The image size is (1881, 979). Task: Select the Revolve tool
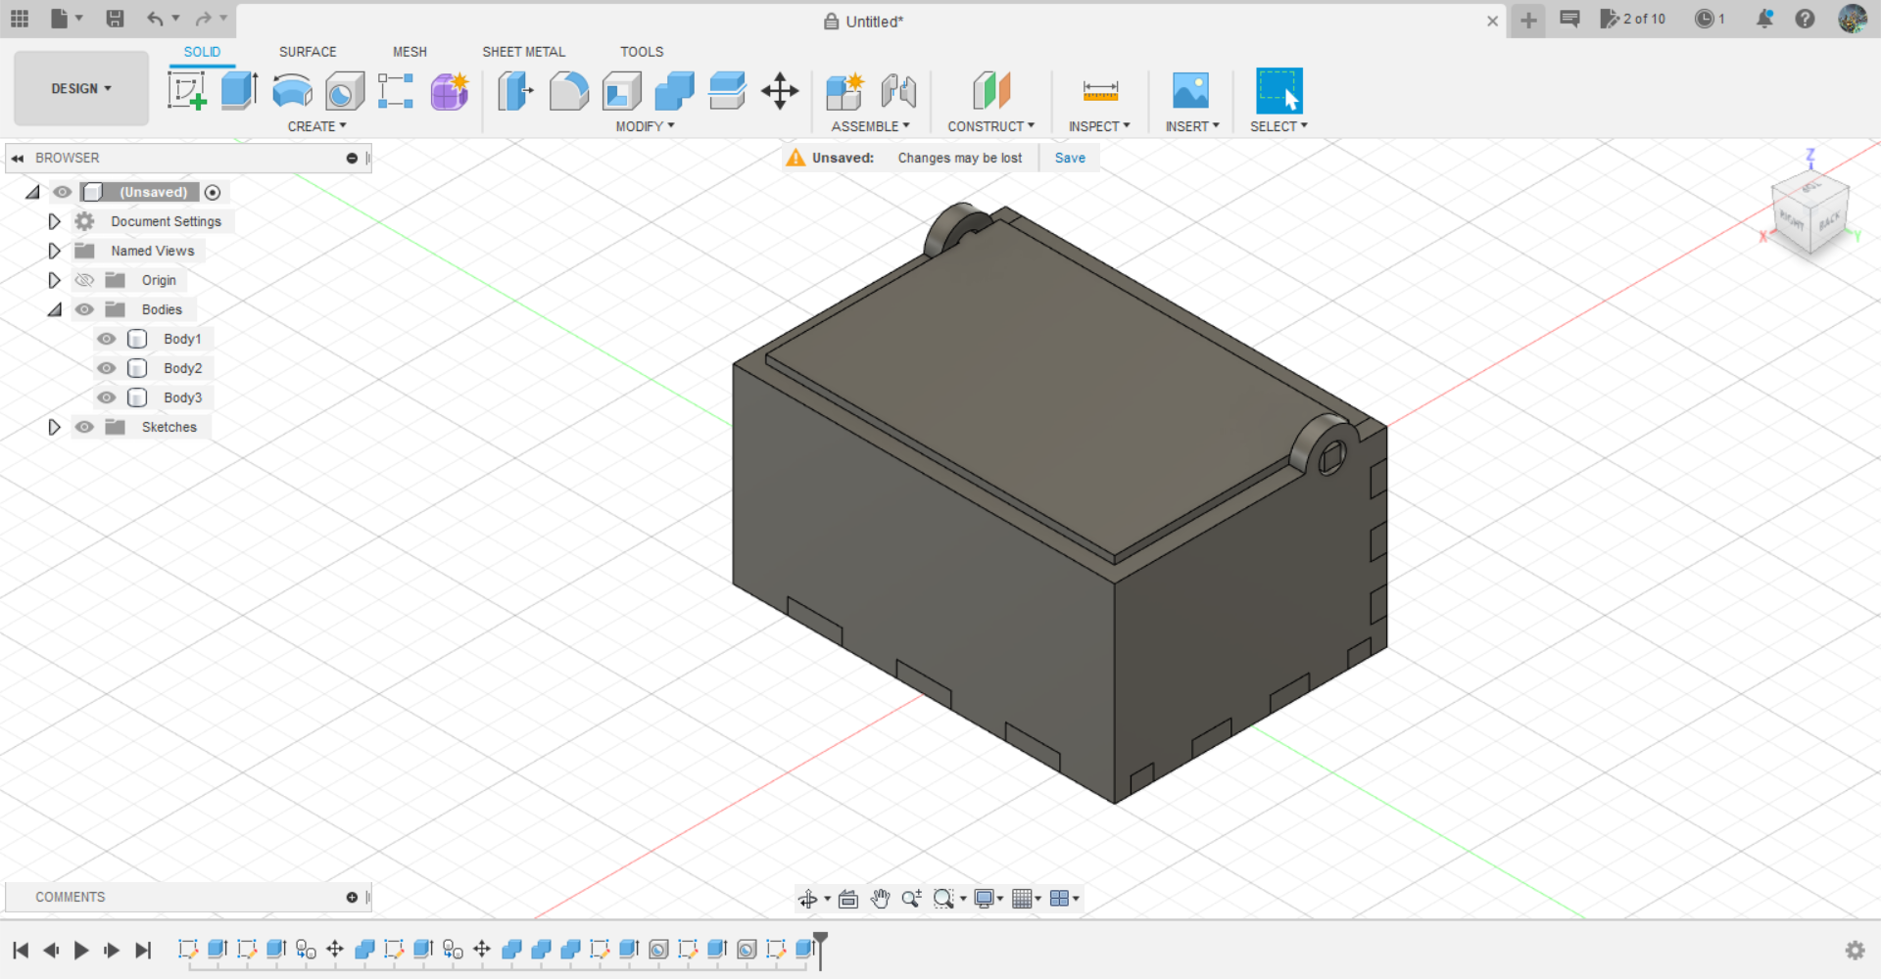click(292, 91)
